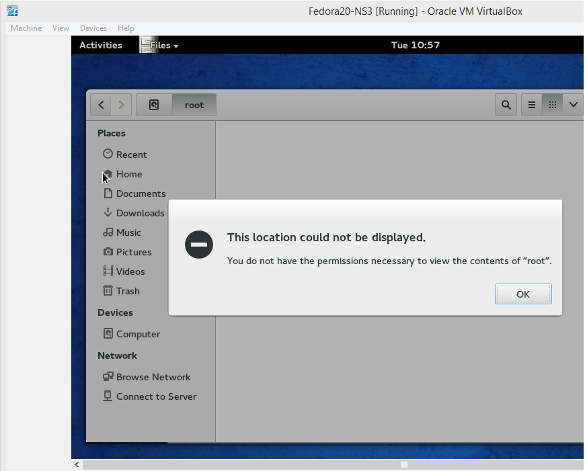The image size is (587, 471).
Task: Go forward in Files navigation
Action: pyautogui.click(x=121, y=105)
